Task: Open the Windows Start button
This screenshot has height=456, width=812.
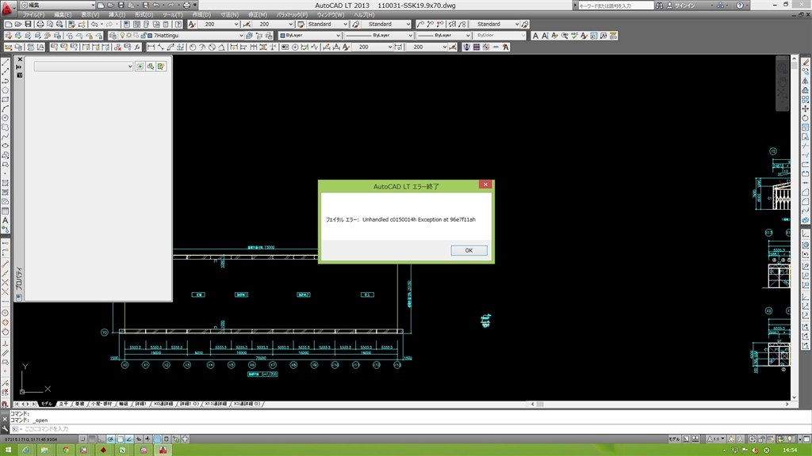Action: (8, 450)
